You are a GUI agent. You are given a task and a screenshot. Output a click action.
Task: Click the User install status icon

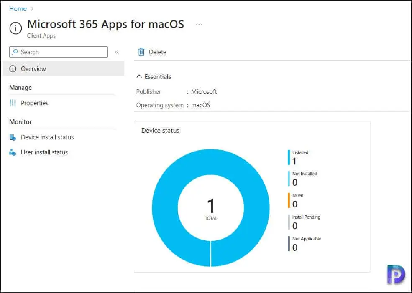tap(13, 152)
